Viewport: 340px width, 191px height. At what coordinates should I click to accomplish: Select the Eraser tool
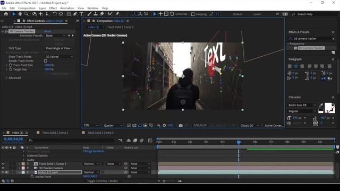(x=102, y=14)
